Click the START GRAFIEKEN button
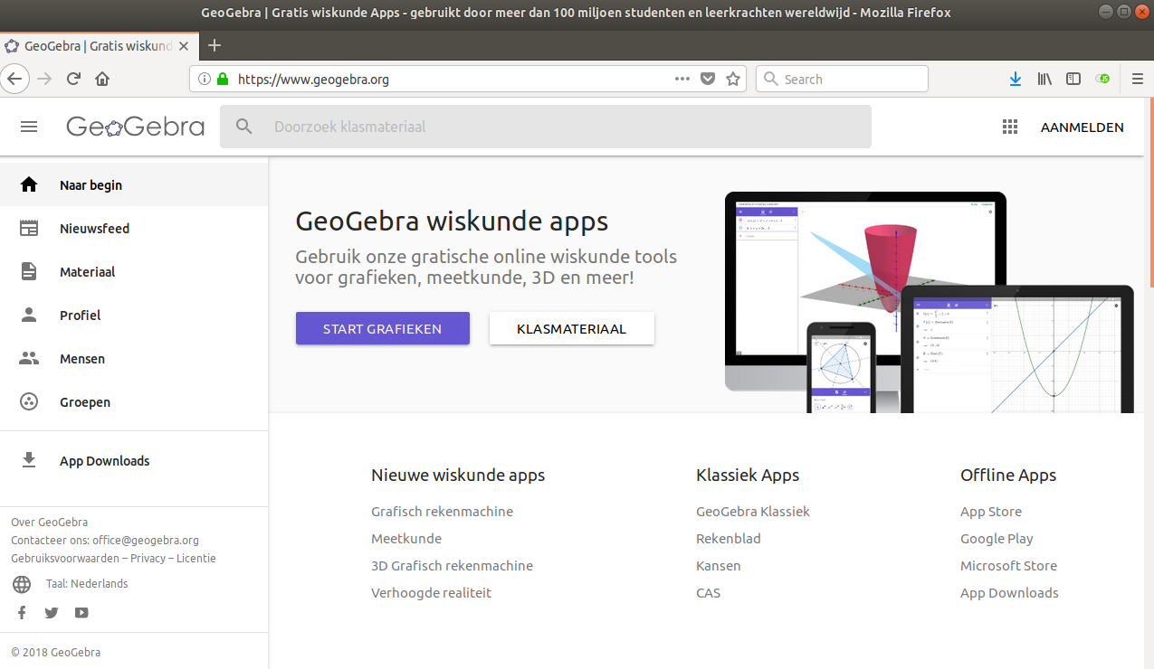Image resolution: width=1154 pixels, height=669 pixels. [x=383, y=328]
